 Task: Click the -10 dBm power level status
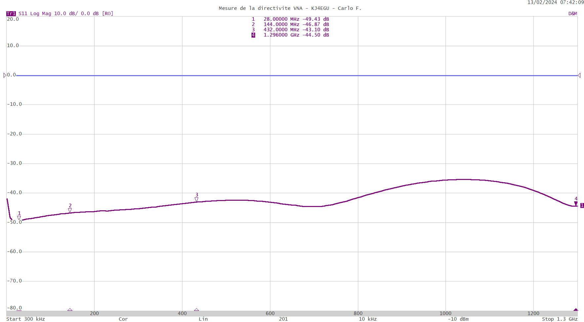click(x=458, y=319)
